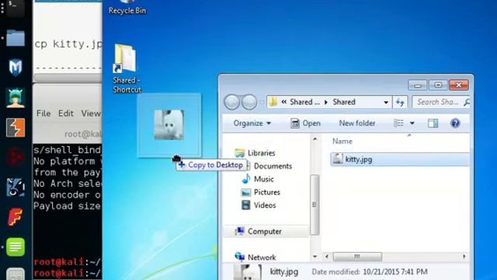Launch the Faraday F icon in the dock

pos(16,217)
